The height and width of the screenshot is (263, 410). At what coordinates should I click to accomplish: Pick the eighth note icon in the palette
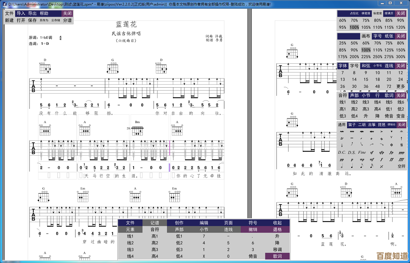(362, 166)
